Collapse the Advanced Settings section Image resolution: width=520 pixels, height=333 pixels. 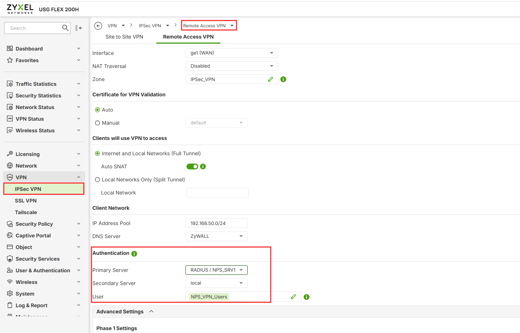point(151,312)
